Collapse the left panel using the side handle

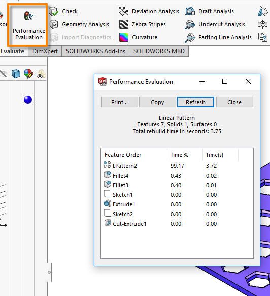[49, 272]
